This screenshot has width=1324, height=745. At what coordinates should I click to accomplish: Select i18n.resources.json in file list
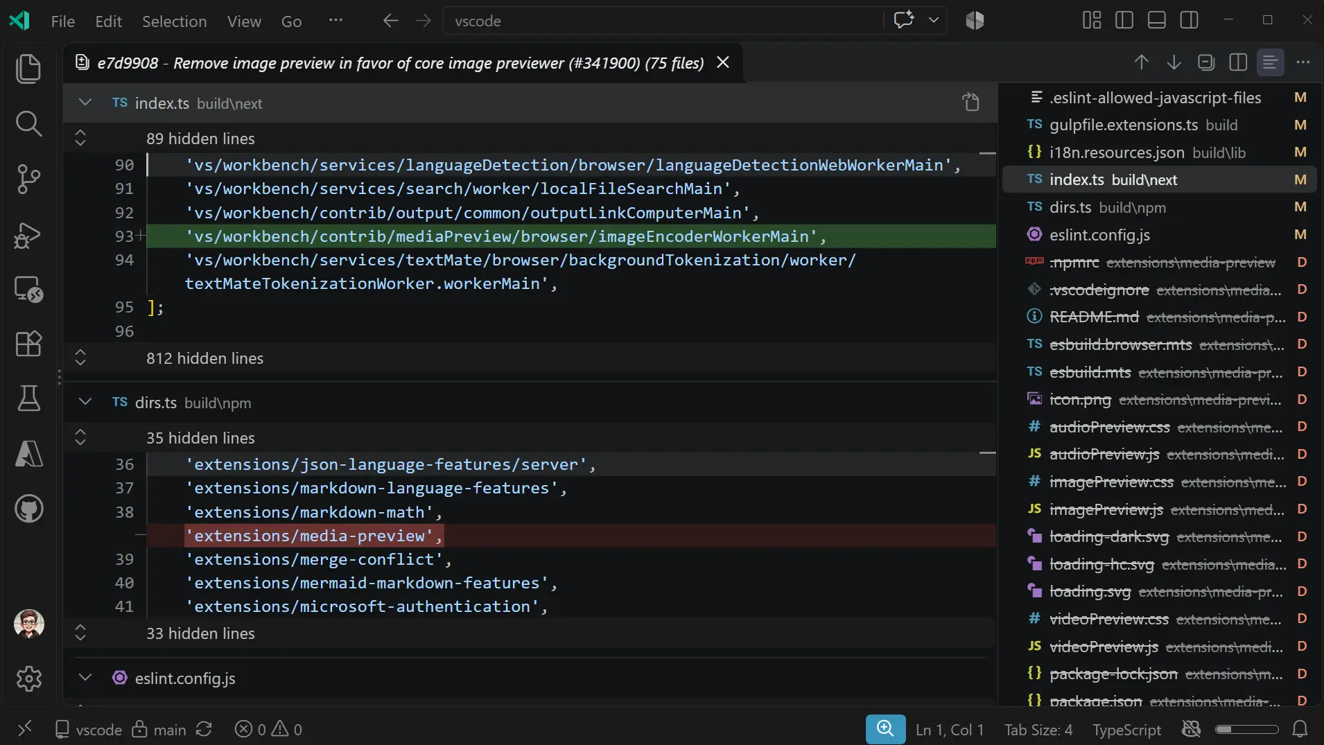click(x=1160, y=152)
